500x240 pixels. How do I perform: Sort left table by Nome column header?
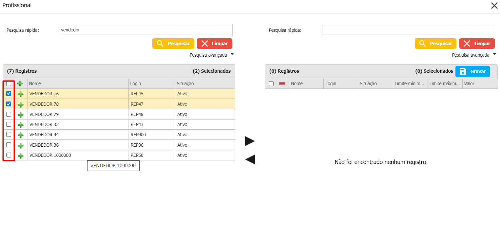[78, 83]
